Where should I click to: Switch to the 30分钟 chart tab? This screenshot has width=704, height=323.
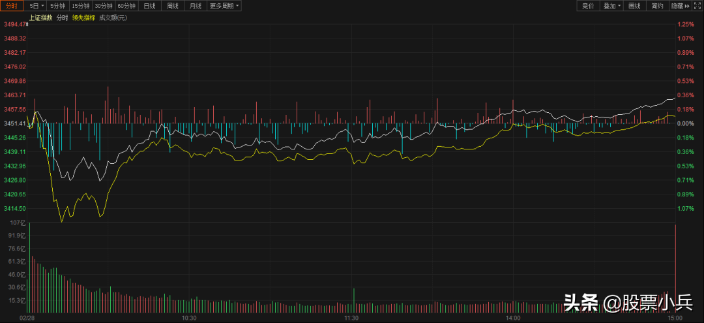coord(104,6)
